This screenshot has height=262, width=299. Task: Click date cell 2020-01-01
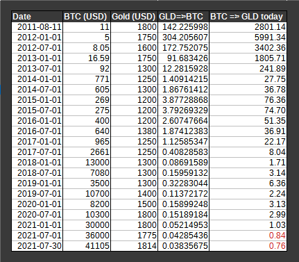point(37,204)
